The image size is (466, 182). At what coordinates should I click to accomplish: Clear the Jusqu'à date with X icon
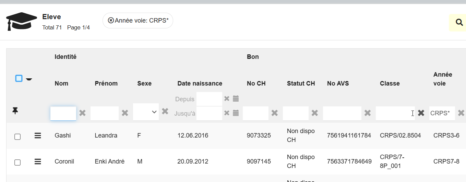227,113
